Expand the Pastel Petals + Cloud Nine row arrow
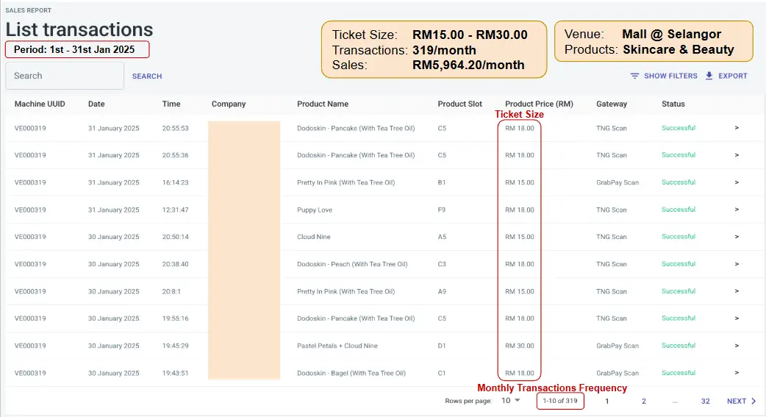Viewport: 766px width, 417px height. (x=737, y=346)
